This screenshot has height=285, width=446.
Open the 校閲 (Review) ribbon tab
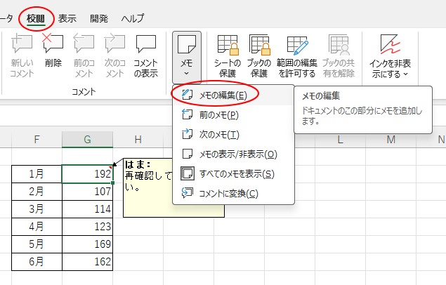point(36,19)
